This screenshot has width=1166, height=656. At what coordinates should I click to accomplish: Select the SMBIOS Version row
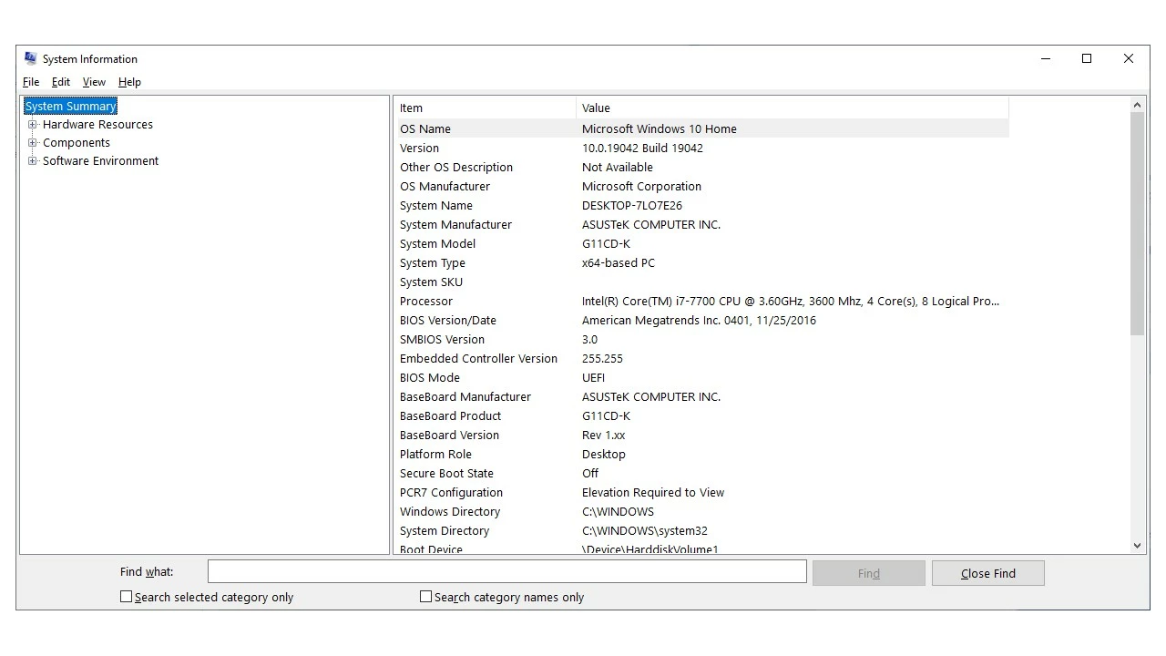702,339
